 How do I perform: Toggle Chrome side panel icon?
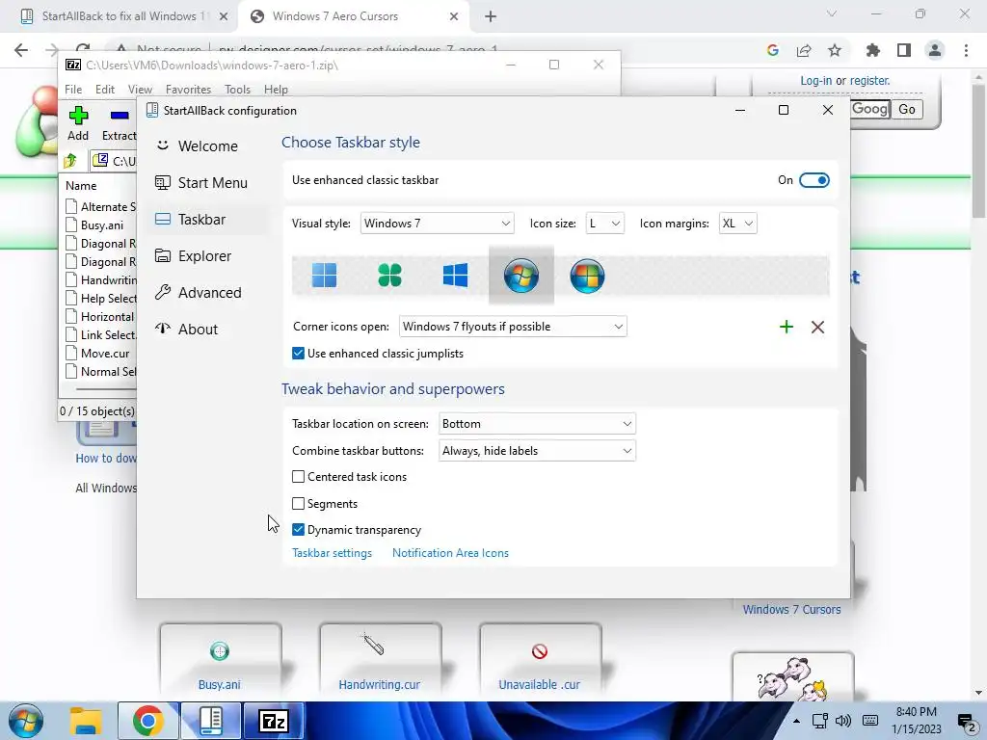(904, 50)
